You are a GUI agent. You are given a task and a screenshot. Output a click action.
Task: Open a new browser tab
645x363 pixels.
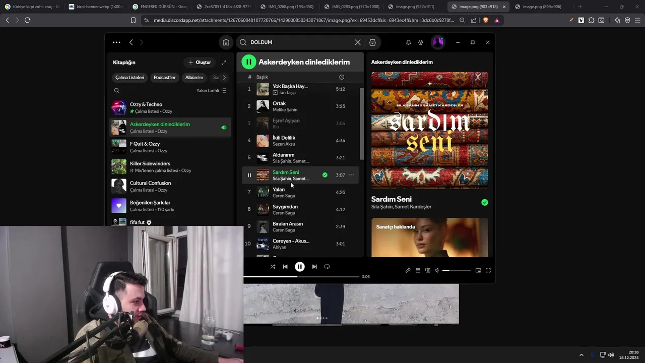[x=580, y=7]
